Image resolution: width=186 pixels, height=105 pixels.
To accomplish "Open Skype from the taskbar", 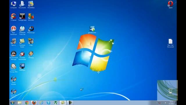I will click(x=49, y=103).
